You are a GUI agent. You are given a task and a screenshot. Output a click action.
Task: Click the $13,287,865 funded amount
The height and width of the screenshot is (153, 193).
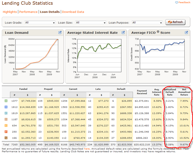click(x=28, y=113)
